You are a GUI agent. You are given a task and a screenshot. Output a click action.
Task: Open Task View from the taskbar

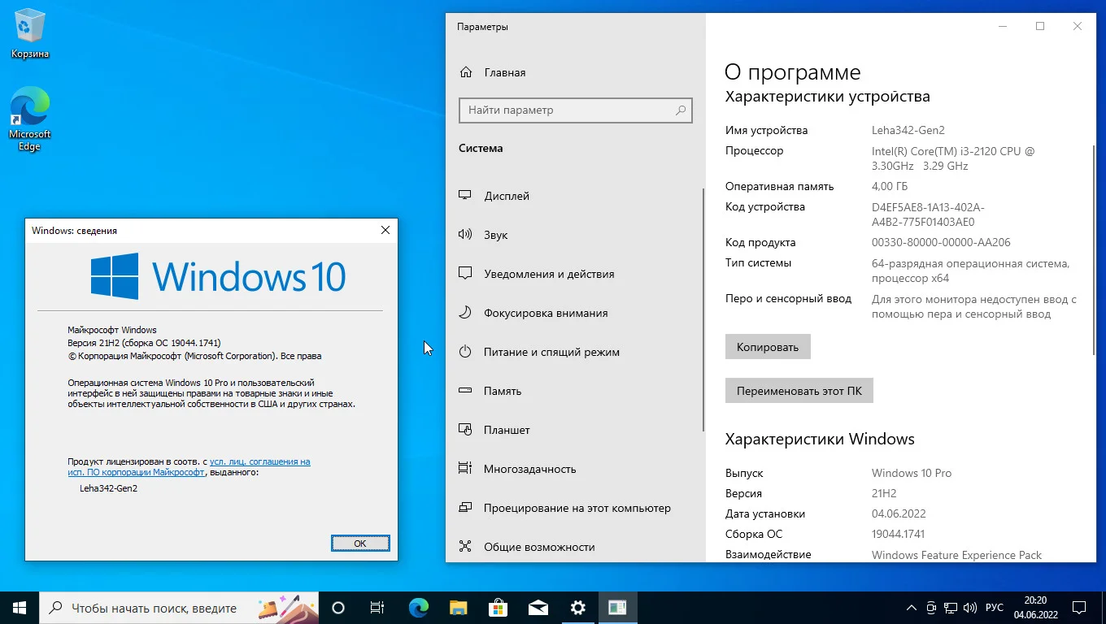point(377,607)
